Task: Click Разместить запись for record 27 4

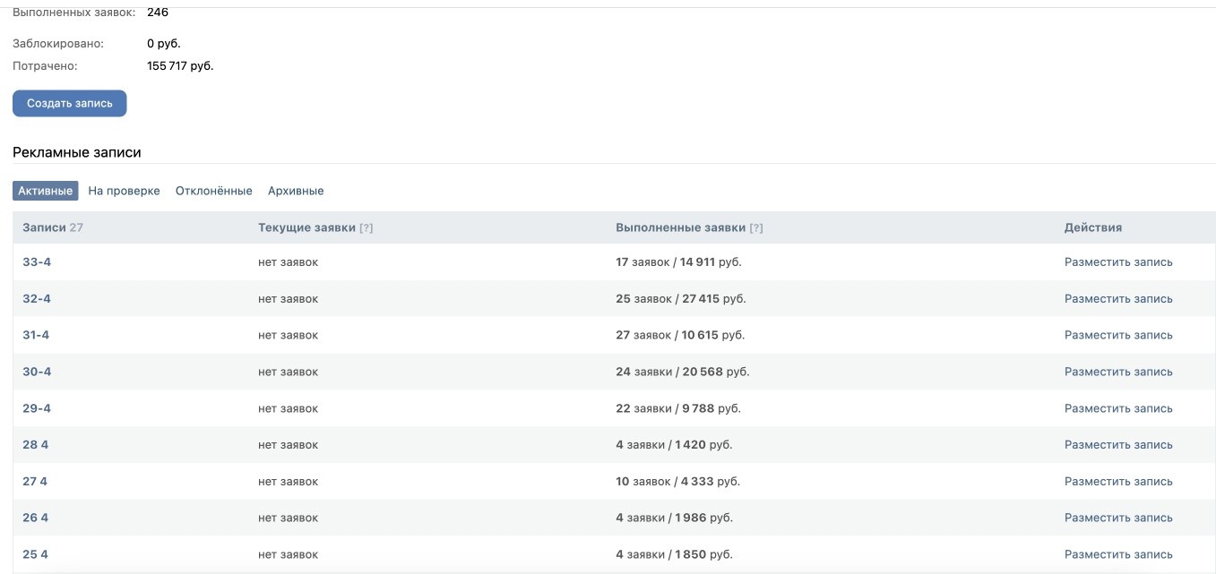Action: (x=1118, y=482)
